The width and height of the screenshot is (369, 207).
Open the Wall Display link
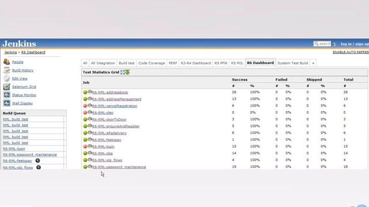click(x=22, y=103)
